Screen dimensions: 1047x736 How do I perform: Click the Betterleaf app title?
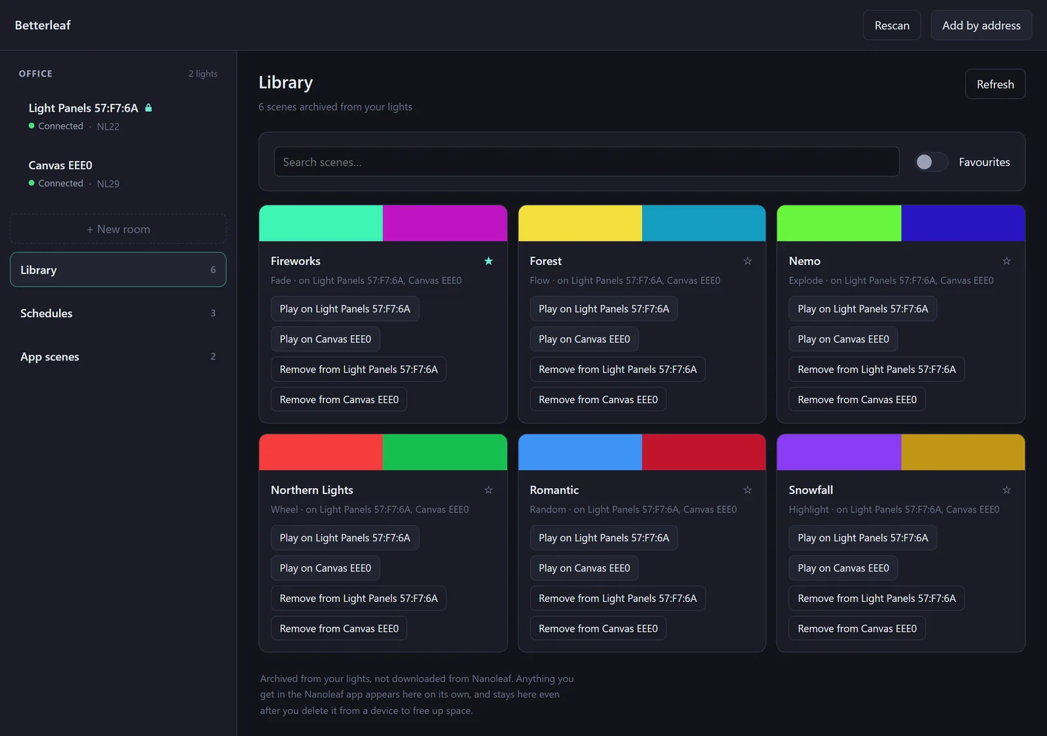pyautogui.click(x=43, y=25)
